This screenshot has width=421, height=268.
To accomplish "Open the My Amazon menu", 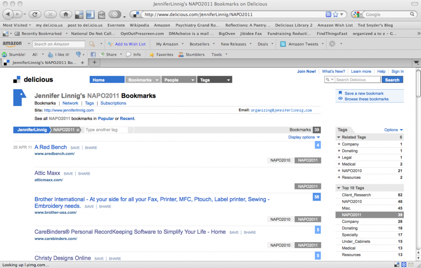I will point(170,44).
